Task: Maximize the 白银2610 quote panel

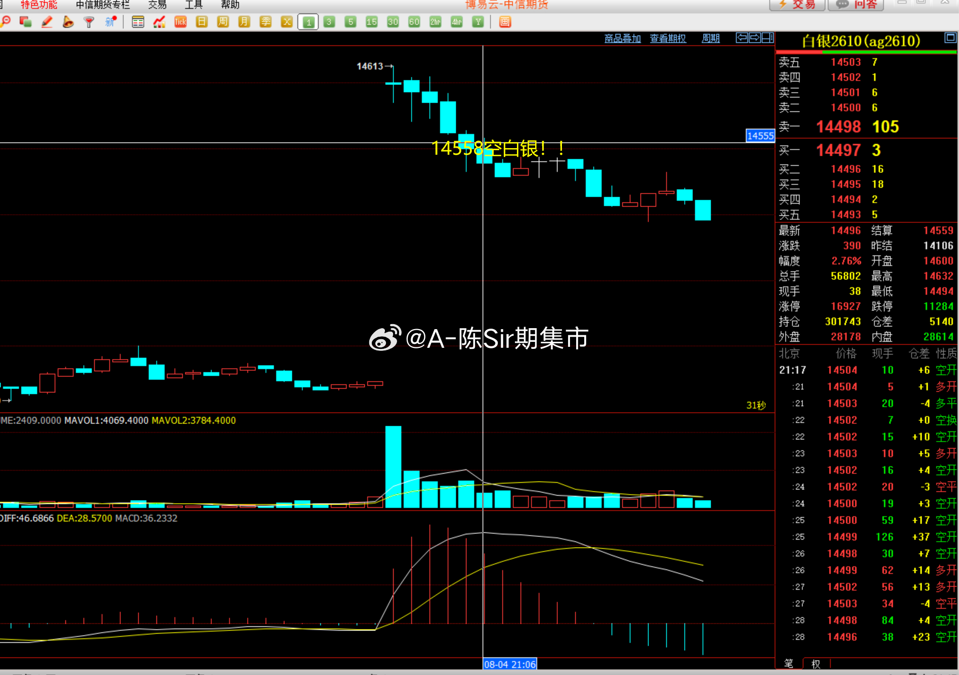Action: click(x=950, y=38)
